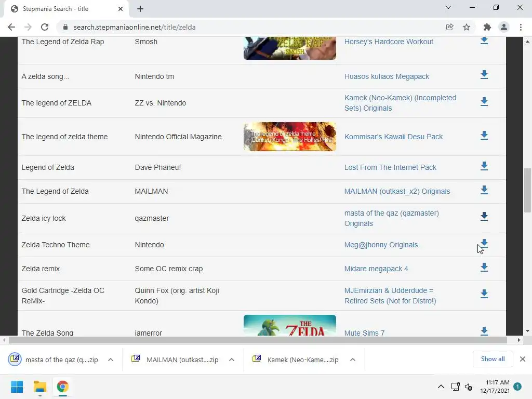Download Kommisar's Kawaii Desu Pack
Screen dimensions: 532x399
coord(484,136)
